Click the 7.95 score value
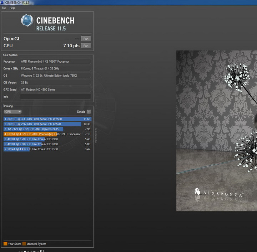 (x=87, y=129)
